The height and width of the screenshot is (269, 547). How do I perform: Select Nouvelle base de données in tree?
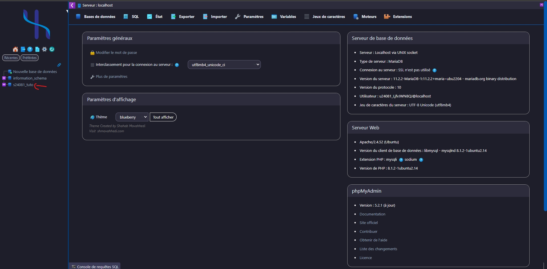pos(35,72)
